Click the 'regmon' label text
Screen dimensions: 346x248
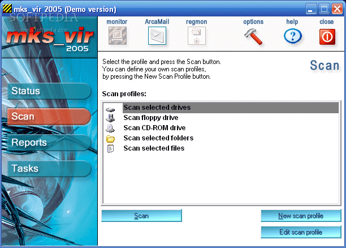coord(196,22)
